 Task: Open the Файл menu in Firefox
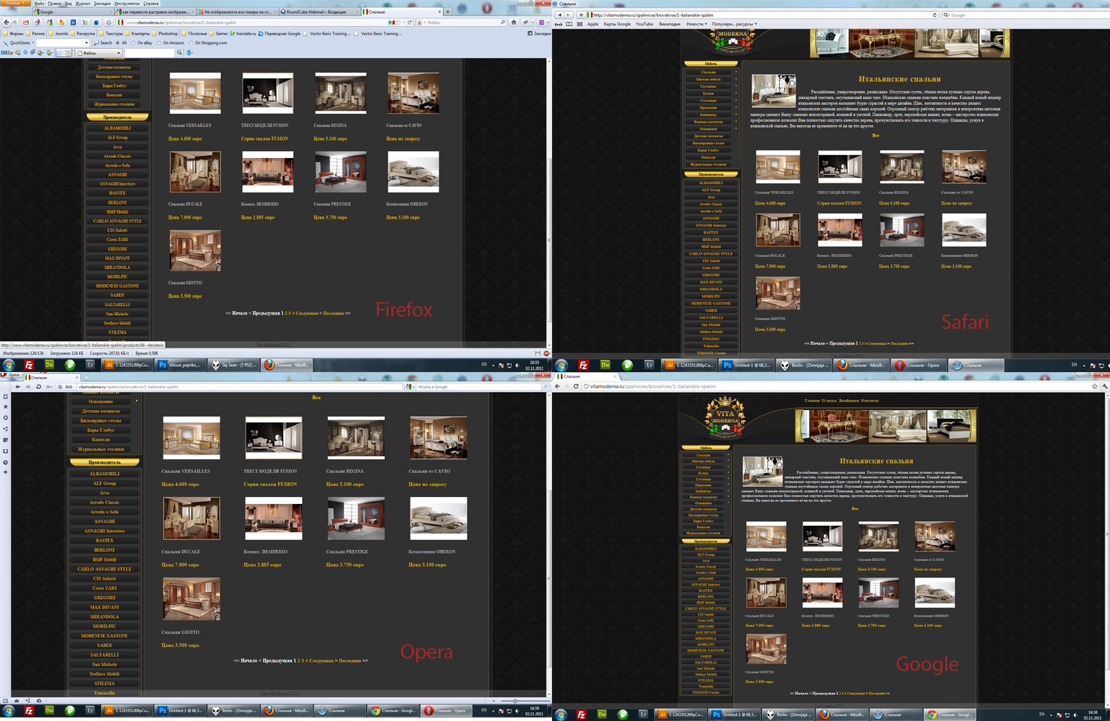pyautogui.click(x=39, y=3)
